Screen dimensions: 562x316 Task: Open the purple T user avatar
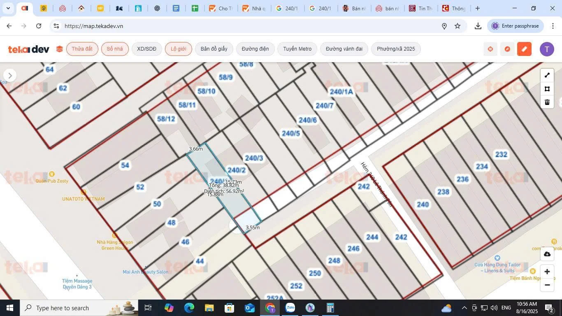tap(546, 49)
